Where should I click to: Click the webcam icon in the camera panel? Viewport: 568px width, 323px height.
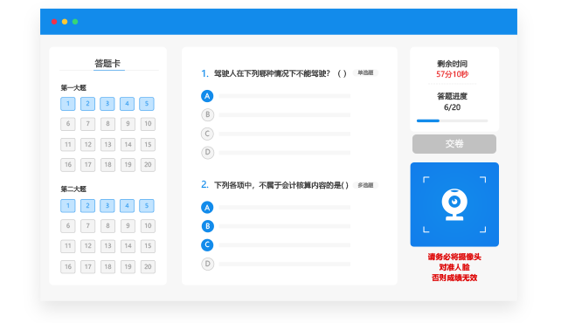454,204
